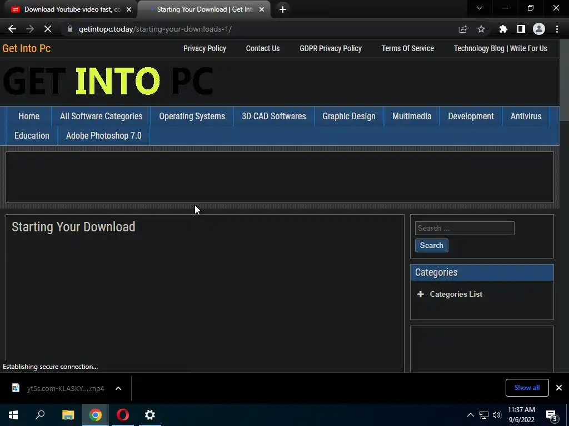Click the GET INTO PC logo banner

click(x=108, y=81)
